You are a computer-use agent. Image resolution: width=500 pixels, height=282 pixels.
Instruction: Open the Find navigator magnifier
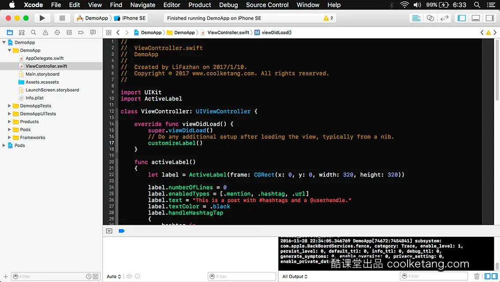(x=33, y=33)
